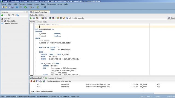Clear the worksheet with the eraser icon

(x=64, y=18)
